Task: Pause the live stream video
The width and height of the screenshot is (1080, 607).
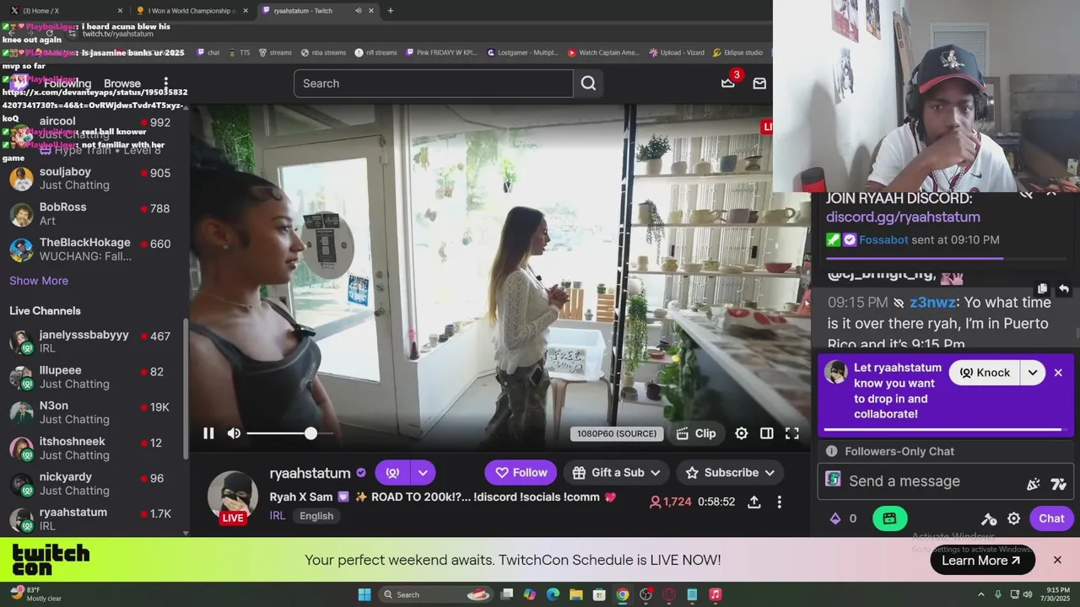Action: 208,433
